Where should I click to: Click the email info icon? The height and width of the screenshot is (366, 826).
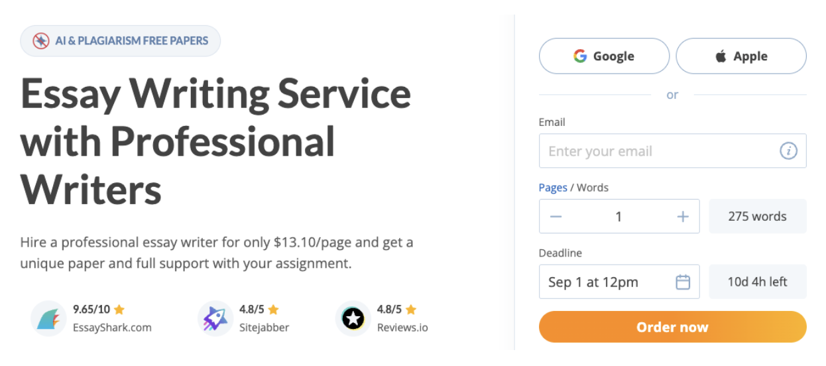tap(788, 151)
